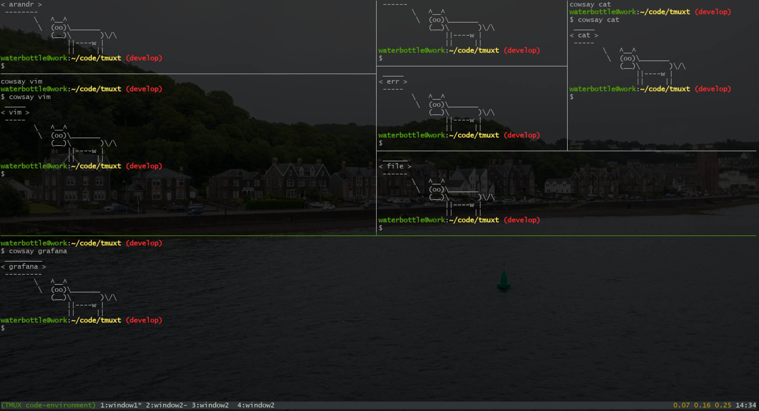Image resolution: width=759 pixels, height=411 pixels.
Task: Click the load average 0.07 value
Action: pyautogui.click(x=681, y=405)
